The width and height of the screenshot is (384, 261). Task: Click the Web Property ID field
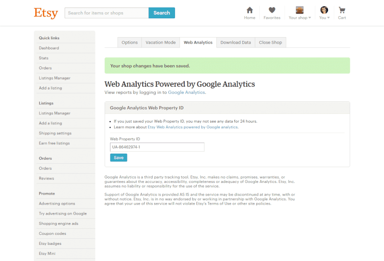tap(157, 147)
